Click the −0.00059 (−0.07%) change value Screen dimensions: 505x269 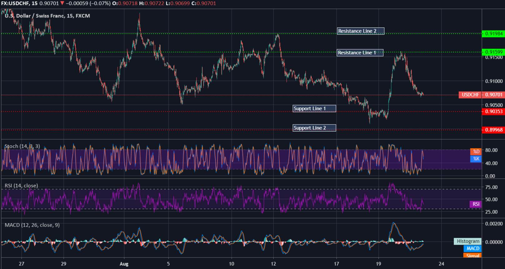click(x=88, y=3)
